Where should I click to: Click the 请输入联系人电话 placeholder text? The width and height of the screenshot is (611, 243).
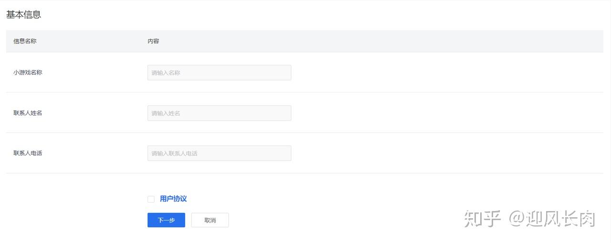click(174, 153)
